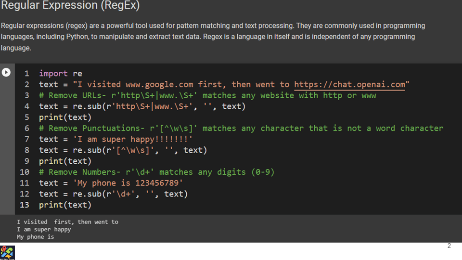This screenshot has height=260, width=462.
Task: Click the 'import re' code line
Action: pos(61,74)
